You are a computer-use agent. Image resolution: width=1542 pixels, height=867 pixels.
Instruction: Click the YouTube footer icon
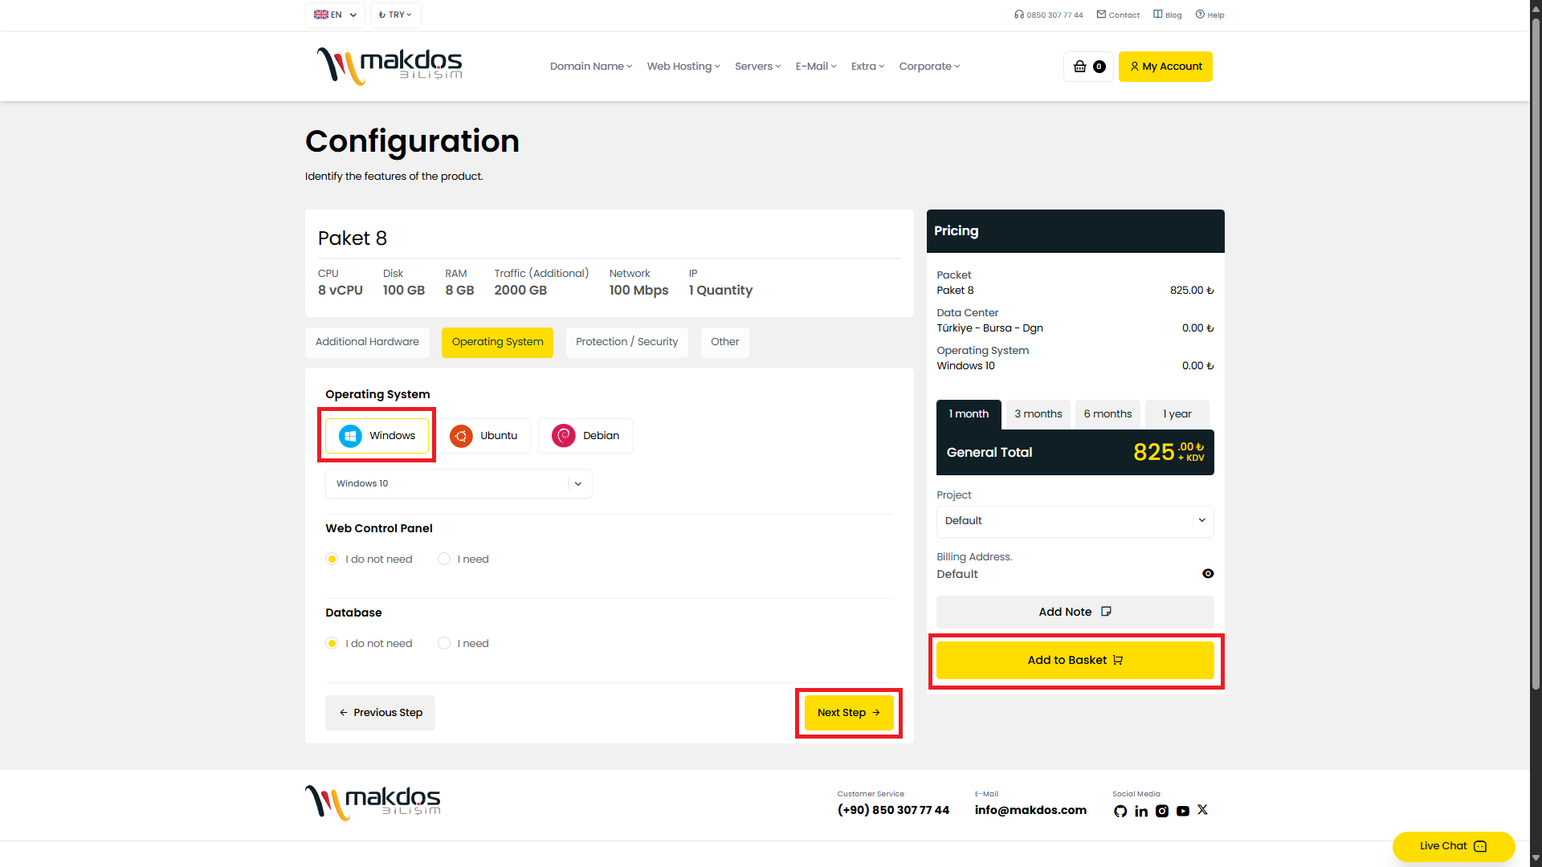pos(1183,811)
